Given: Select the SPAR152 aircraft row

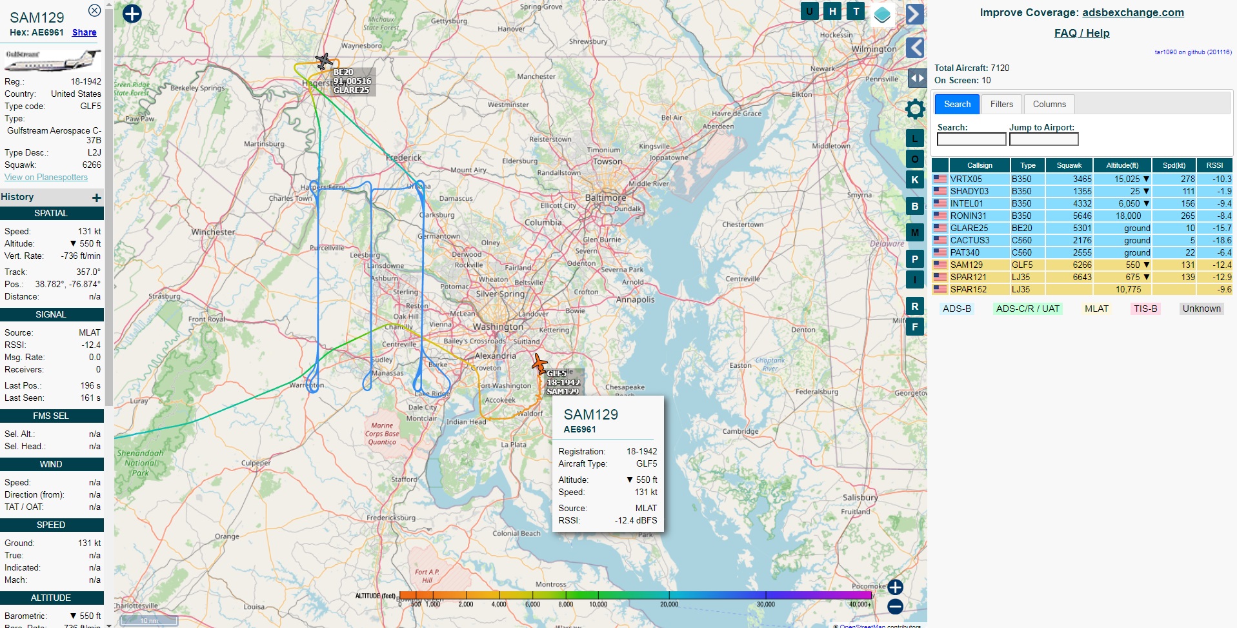Looking at the screenshot, I should (1082, 289).
